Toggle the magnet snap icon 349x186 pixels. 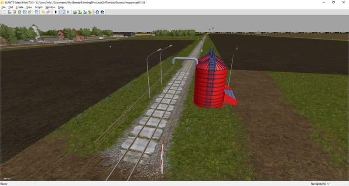(x=68, y=12)
